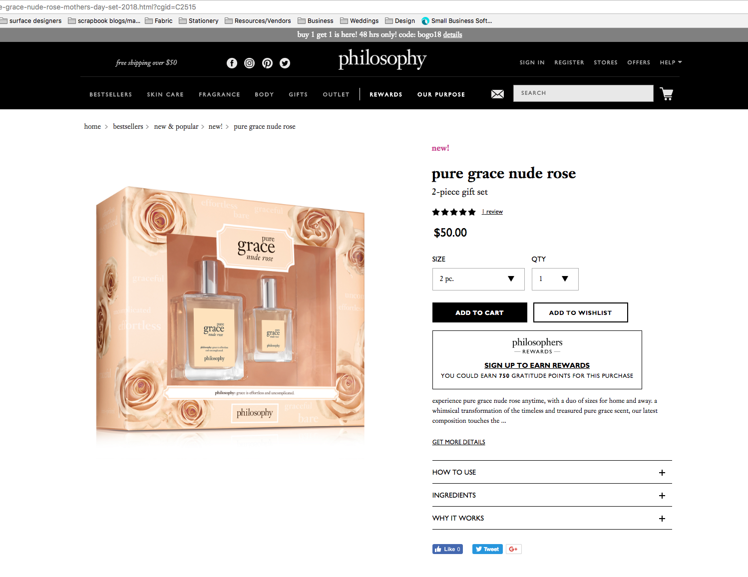Click the SEARCH input field
Viewport: 748px width, 577px height.
583,93
